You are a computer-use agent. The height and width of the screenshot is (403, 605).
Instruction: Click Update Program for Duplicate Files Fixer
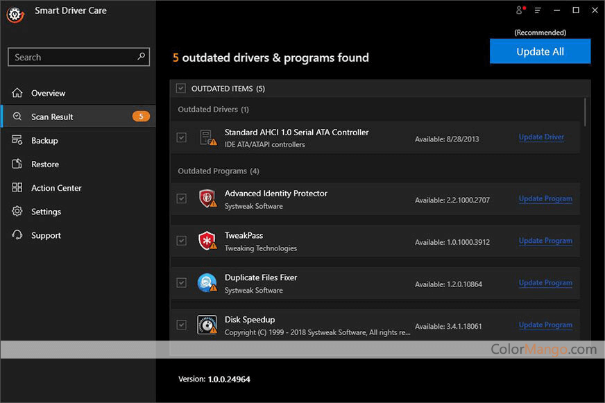click(x=545, y=283)
